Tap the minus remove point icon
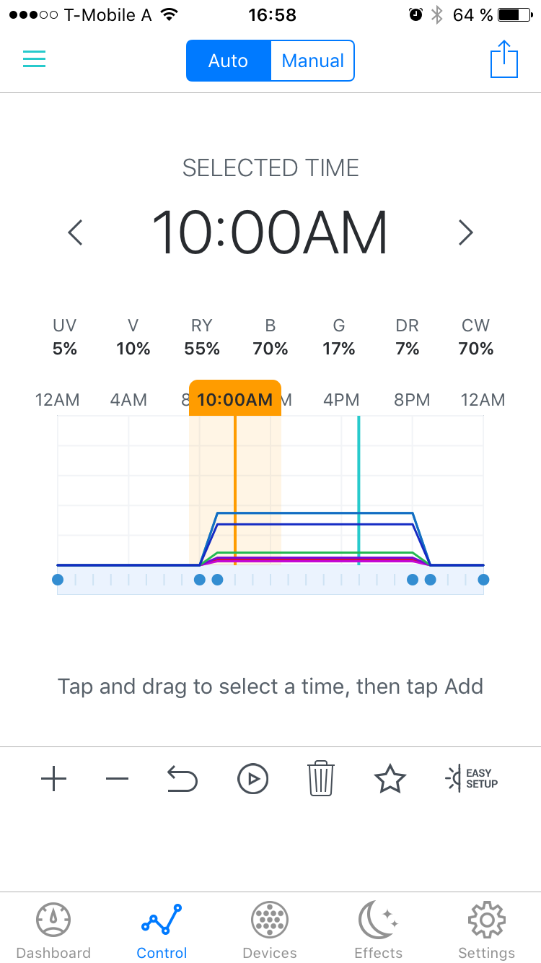Screen dimensions: 541x963 (117, 779)
